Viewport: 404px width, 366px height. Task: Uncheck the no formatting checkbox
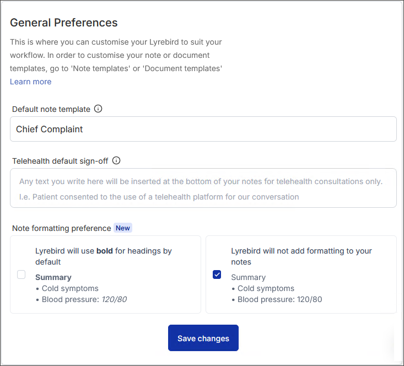(217, 274)
